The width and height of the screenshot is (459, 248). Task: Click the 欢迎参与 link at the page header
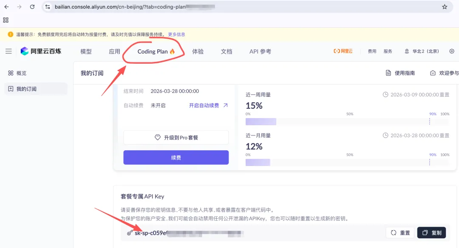coord(445,73)
